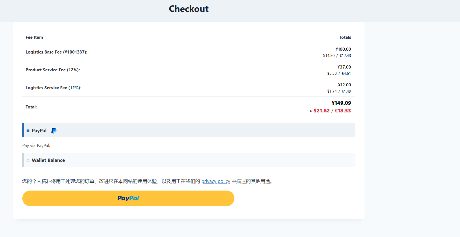The width and height of the screenshot is (460, 237).
Task: Click the Totals column header
Action: tap(345, 37)
